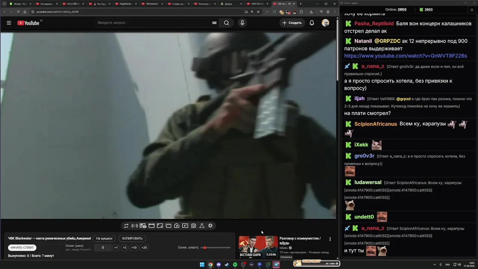Open the Разговор с коммунистом video thumbnail

[258, 247]
